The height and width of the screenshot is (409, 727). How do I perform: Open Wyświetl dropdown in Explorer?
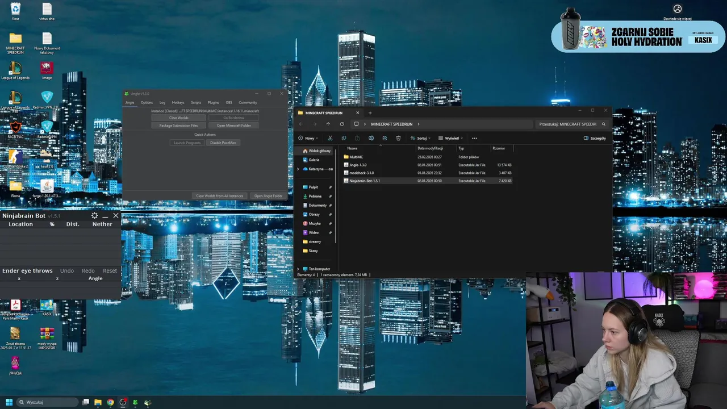(450, 138)
